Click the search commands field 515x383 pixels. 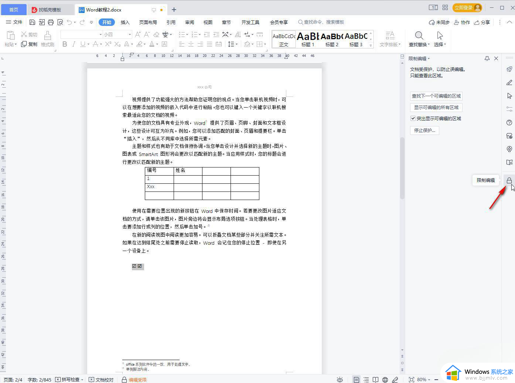[321, 22]
